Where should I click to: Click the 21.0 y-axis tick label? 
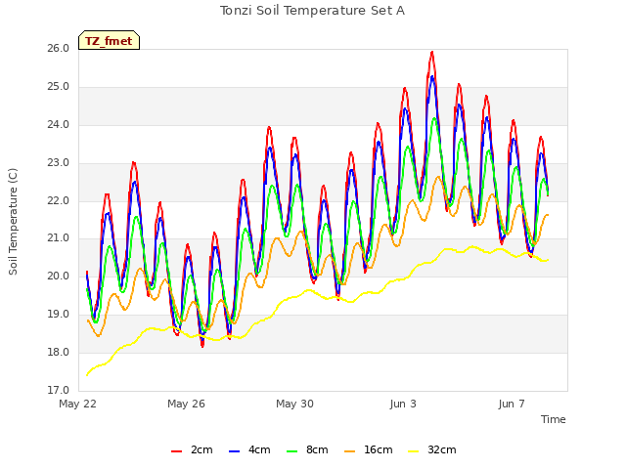tap(59, 238)
